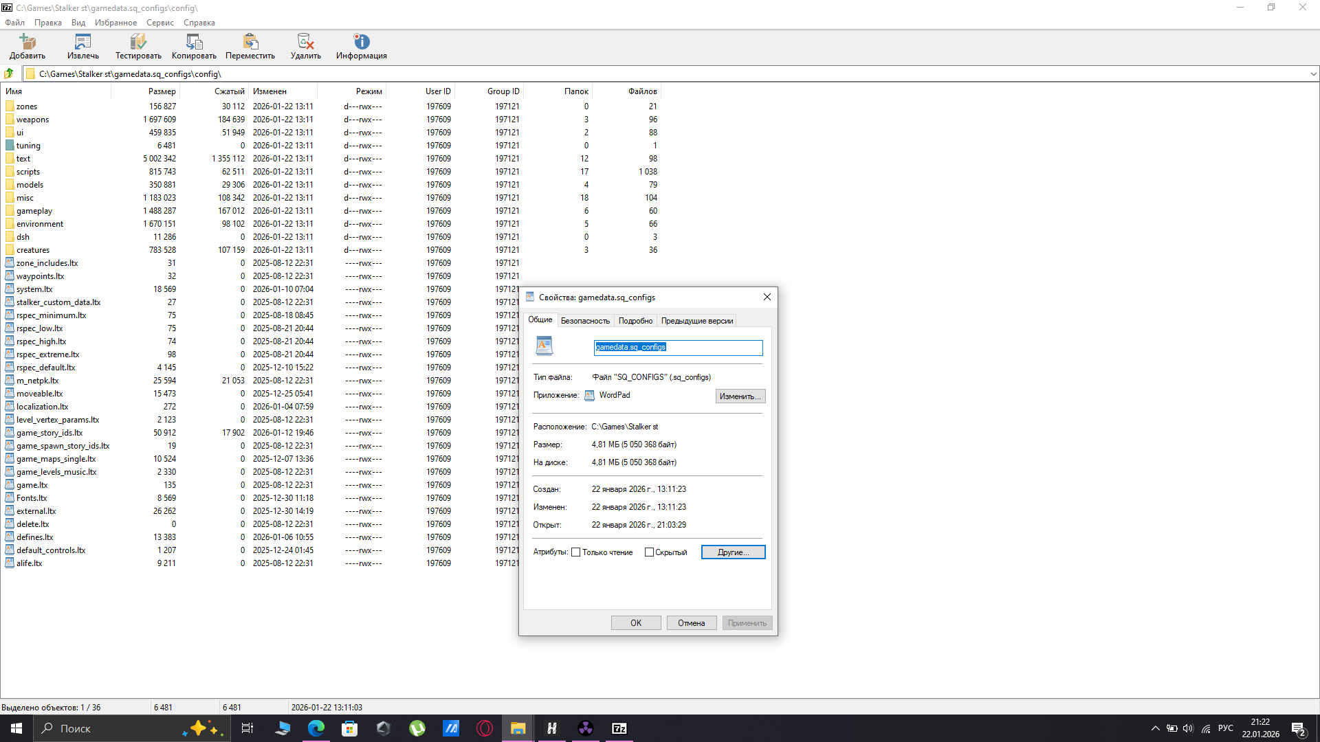Click the Извлечь (Extract) toolbar icon
This screenshot has width=1320, height=742.
(x=83, y=42)
